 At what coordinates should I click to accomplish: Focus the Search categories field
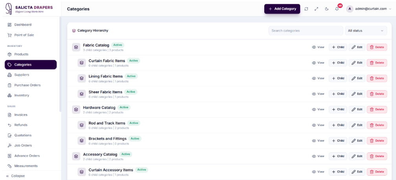(x=306, y=31)
